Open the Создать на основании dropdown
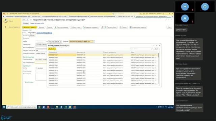 click(91, 27)
